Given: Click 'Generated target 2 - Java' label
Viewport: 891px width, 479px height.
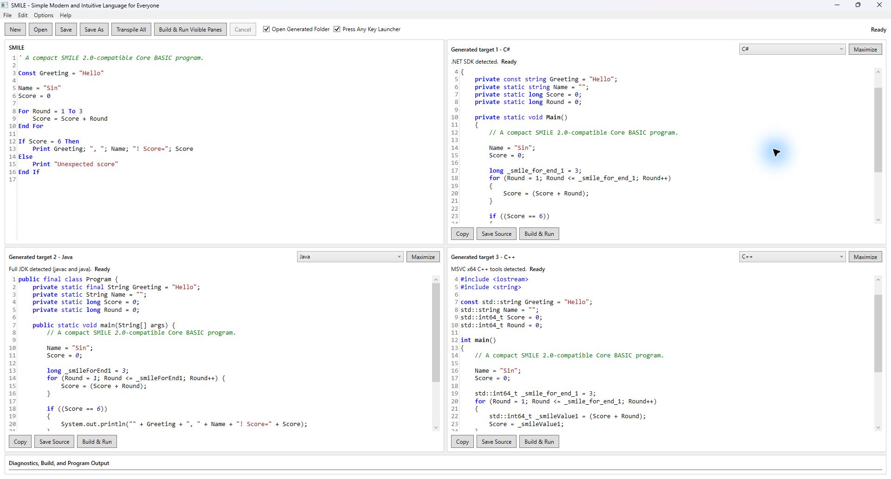Looking at the screenshot, I should coord(41,257).
